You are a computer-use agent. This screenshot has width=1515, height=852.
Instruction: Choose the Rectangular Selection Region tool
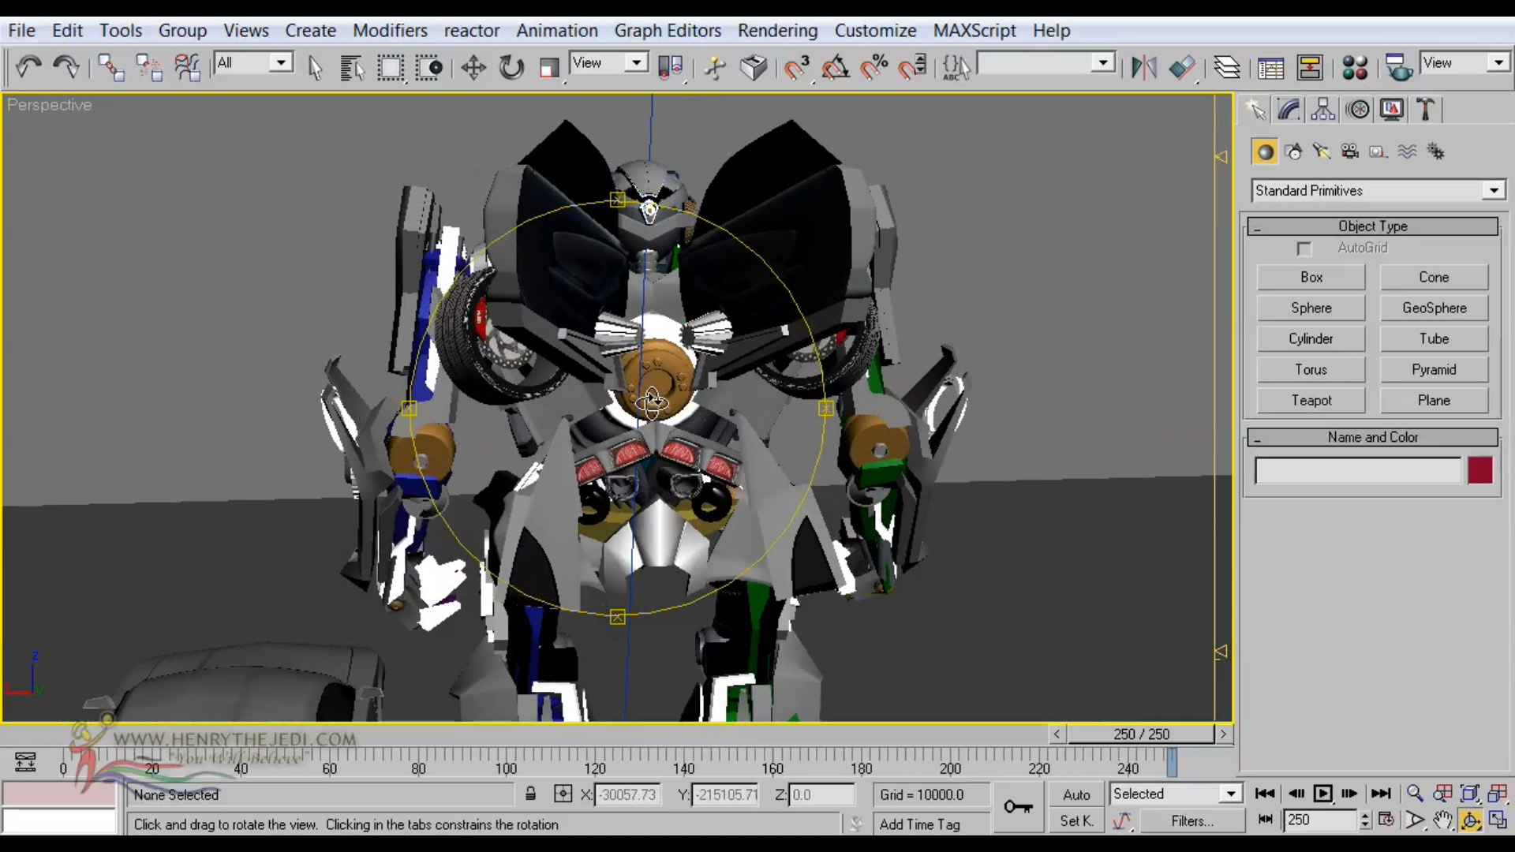point(391,68)
